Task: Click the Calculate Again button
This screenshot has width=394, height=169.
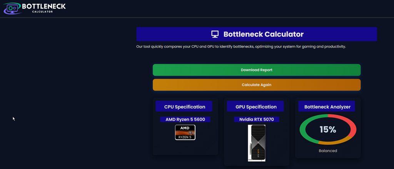Action: pyautogui.click(x=257, y=85)
